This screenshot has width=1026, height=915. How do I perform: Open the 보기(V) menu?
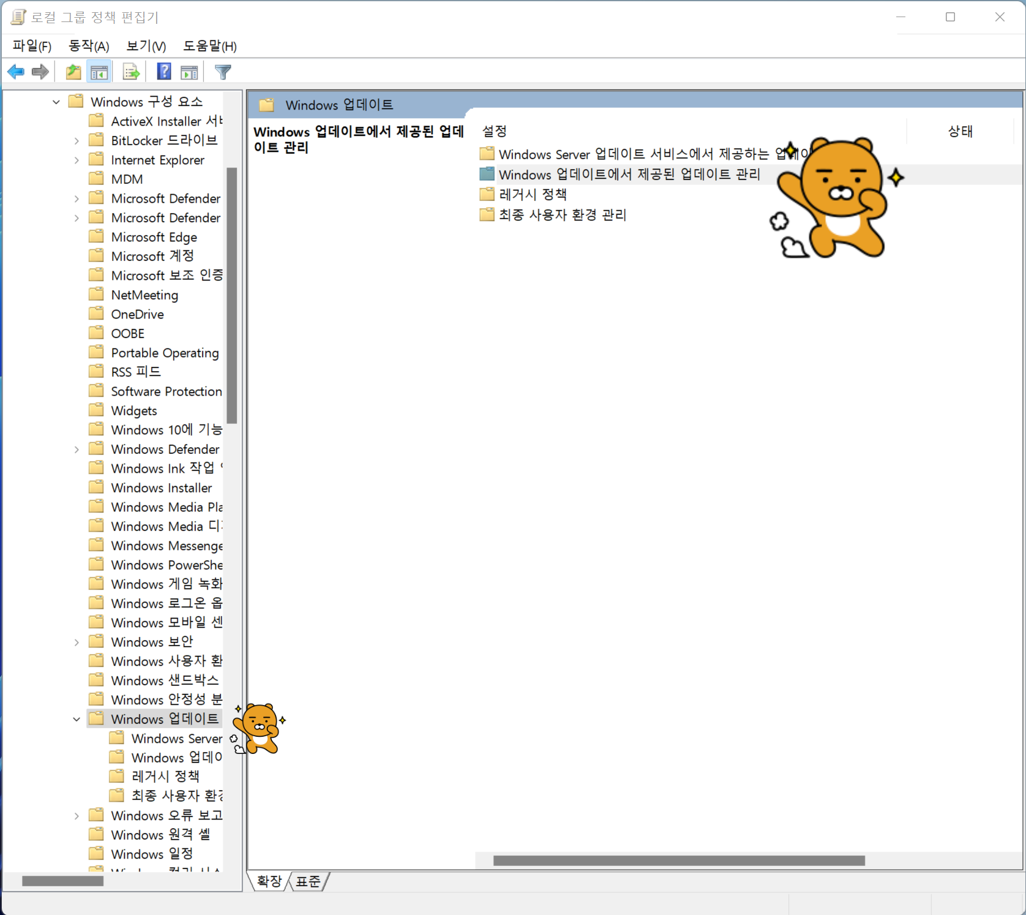click(146, 46)
